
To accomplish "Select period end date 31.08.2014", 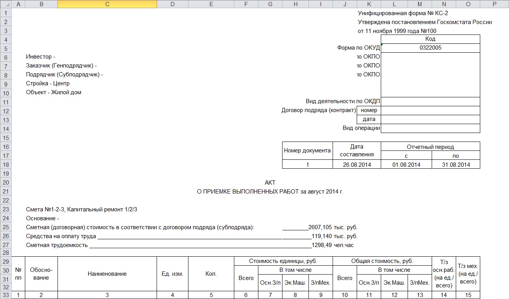I will pos(456,164).
